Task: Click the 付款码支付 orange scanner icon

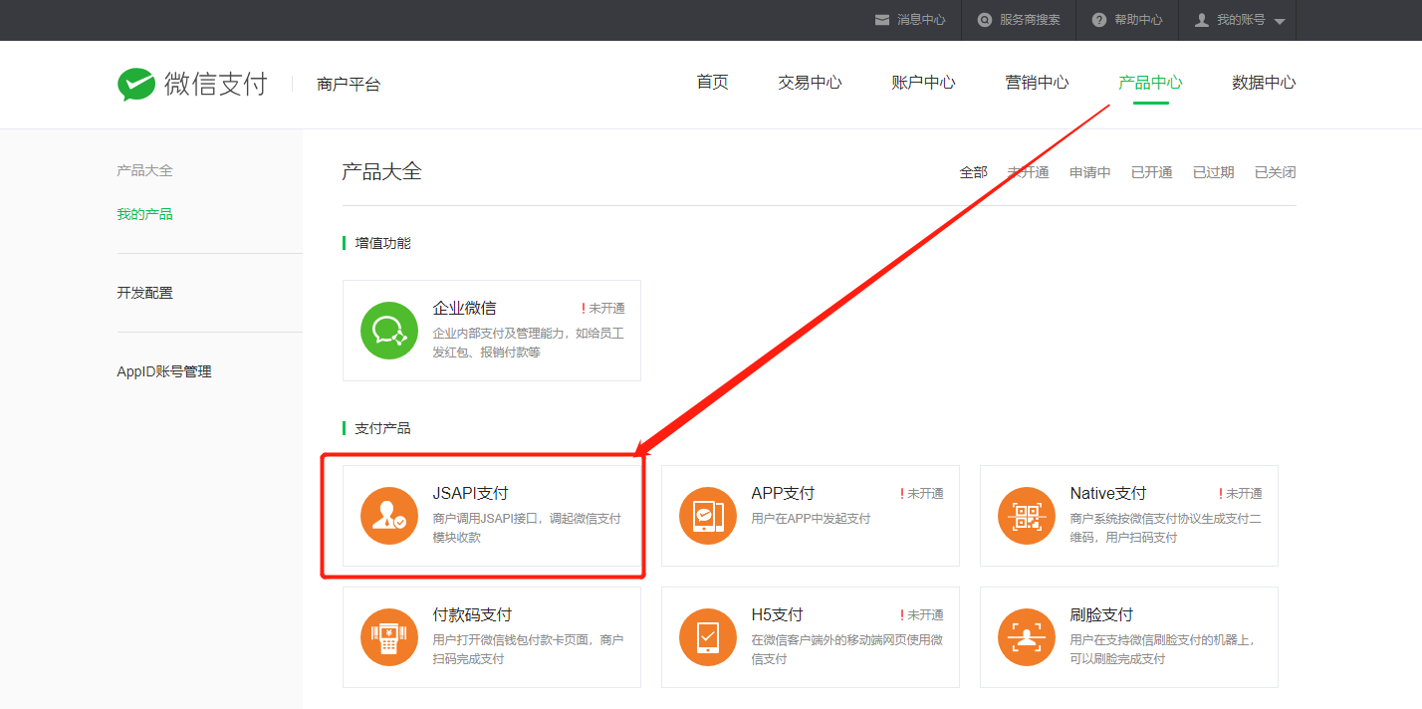Action: pyautogui.click(x=389, y=637)
